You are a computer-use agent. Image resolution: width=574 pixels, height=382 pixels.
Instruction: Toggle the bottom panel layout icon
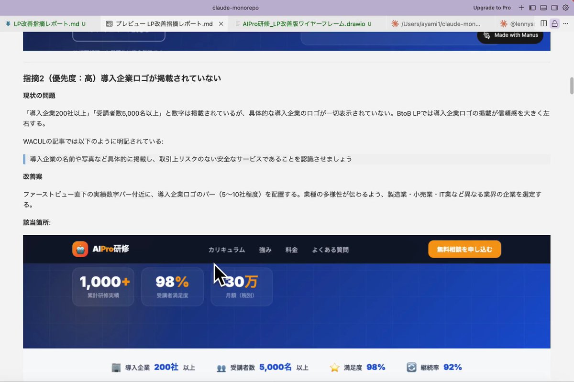543,8
